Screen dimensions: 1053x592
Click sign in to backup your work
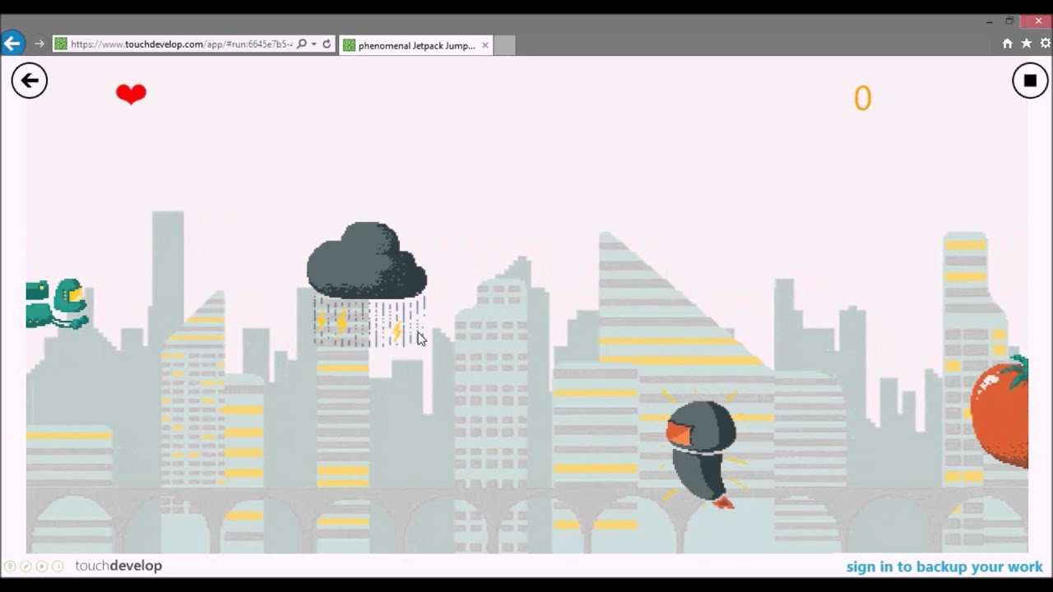coord(944,567)
